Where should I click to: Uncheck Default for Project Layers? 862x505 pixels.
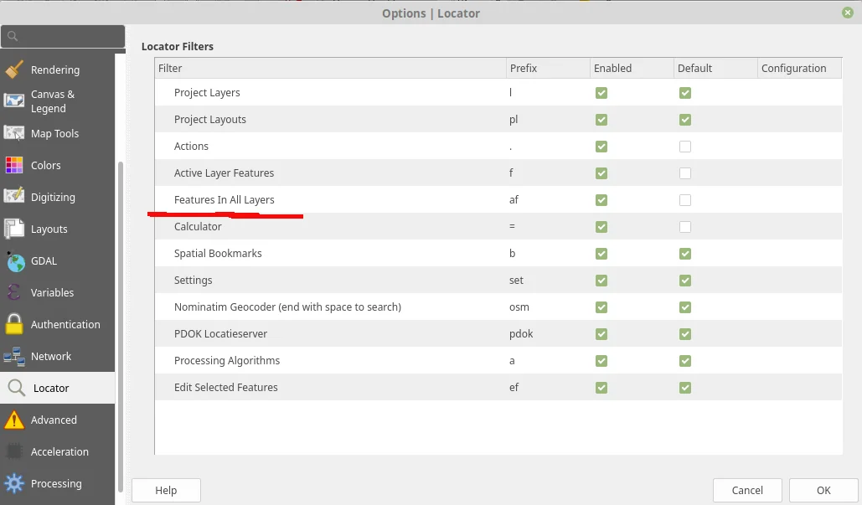coord(685,93)
